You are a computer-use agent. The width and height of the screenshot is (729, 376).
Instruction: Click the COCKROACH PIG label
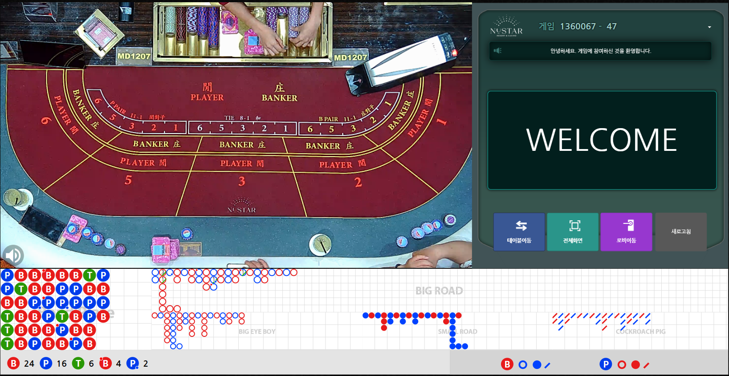pos(641,332)
